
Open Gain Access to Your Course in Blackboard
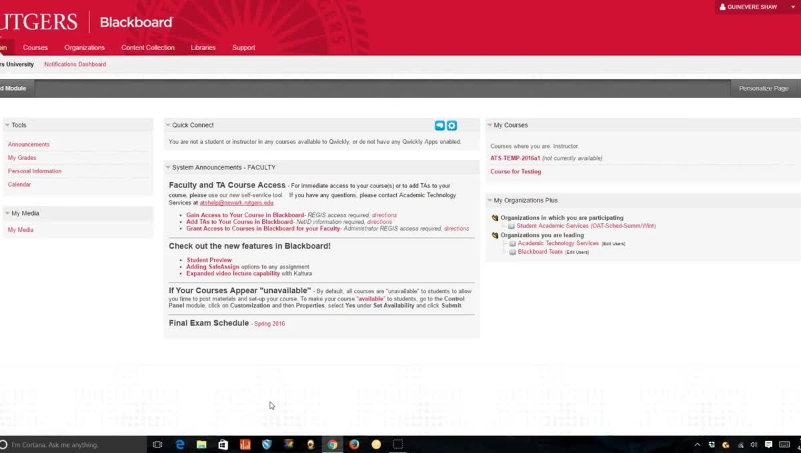pos(245,215)
